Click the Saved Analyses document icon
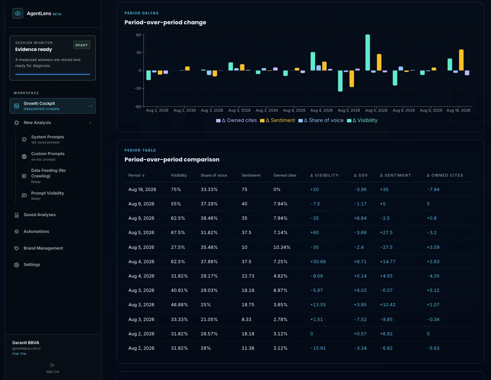The width and height of the screenshot is (491, 380). coord(17,215)
